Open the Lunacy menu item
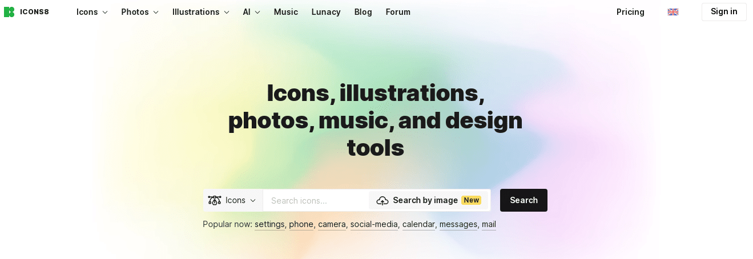The width and height of the screenshot is (753, 259). (326, 12)
